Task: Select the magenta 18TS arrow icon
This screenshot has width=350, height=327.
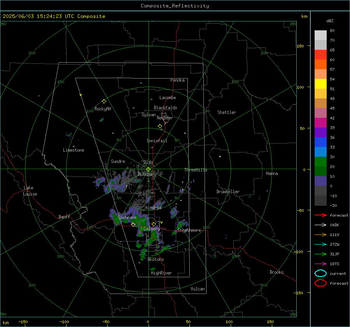Action: tap(320, 264)
